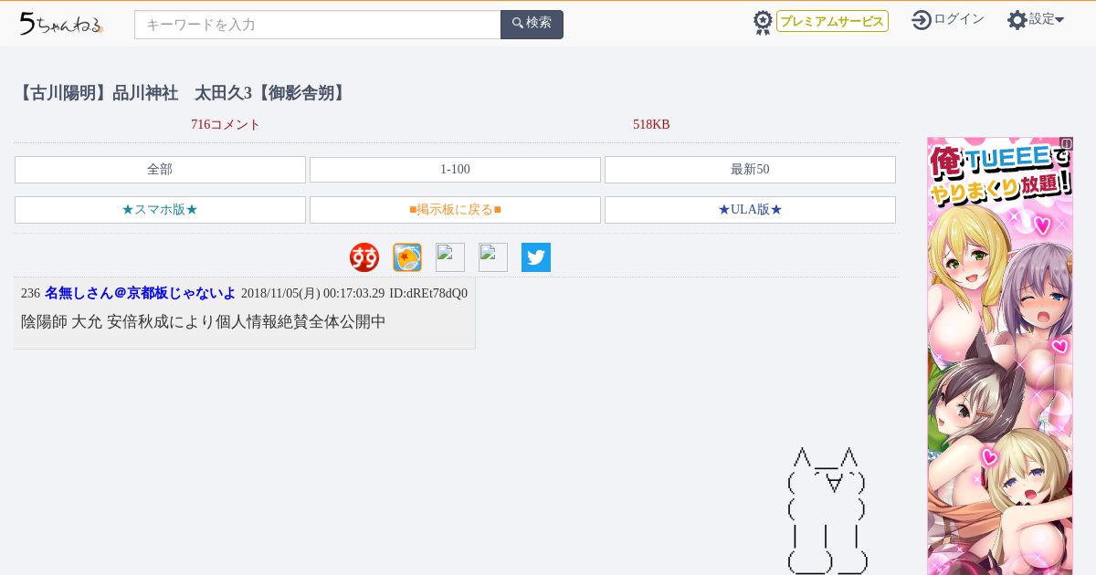Click the 518KB size text
This screenshot has height=575, width=1096.
click(651, 124)
